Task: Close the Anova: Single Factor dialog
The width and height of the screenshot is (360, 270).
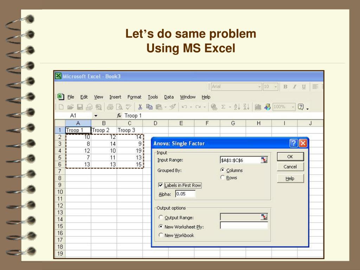Action: click(303, 143)
